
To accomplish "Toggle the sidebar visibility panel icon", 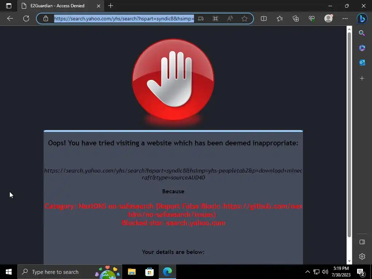I will [x=362, y=242].
